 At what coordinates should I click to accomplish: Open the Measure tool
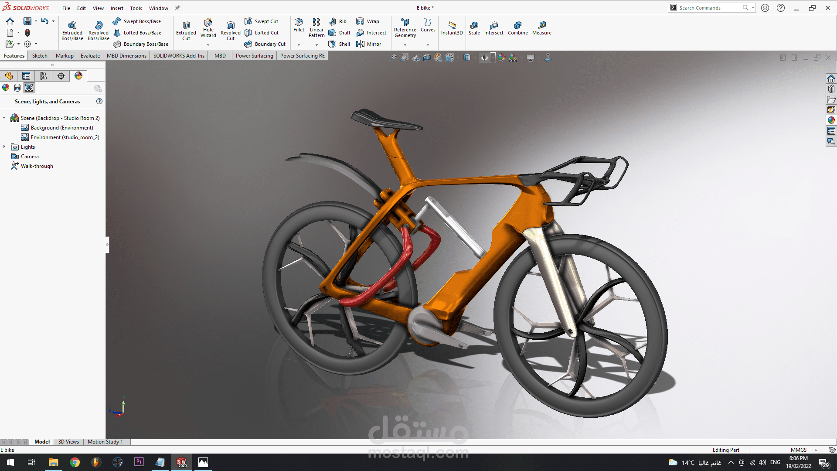click(x=541, y=28)
